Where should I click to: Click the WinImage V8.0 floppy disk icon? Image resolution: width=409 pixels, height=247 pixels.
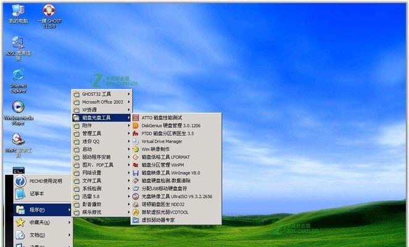[136, 173]
